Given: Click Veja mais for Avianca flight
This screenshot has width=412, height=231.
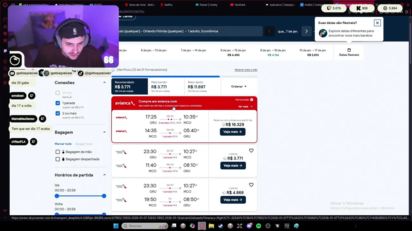Looking at the screenshot, I should [233, 132].
